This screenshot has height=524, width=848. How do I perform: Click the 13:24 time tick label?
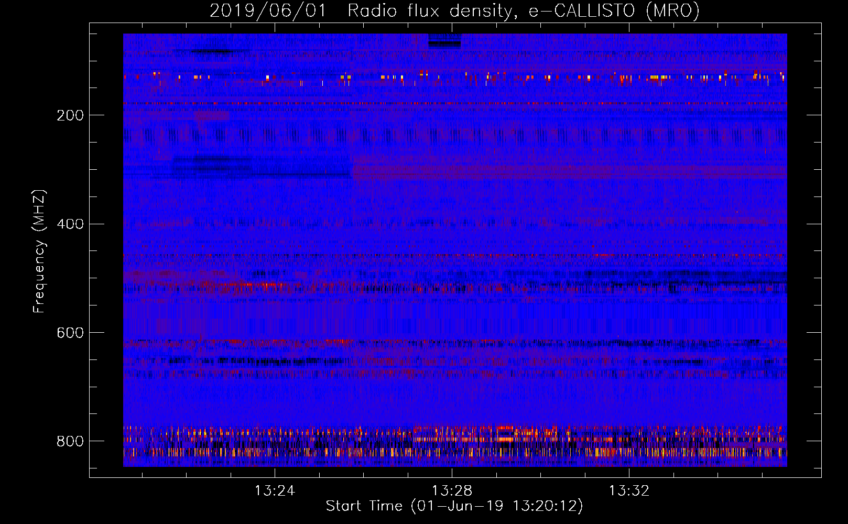coord(275,491)
